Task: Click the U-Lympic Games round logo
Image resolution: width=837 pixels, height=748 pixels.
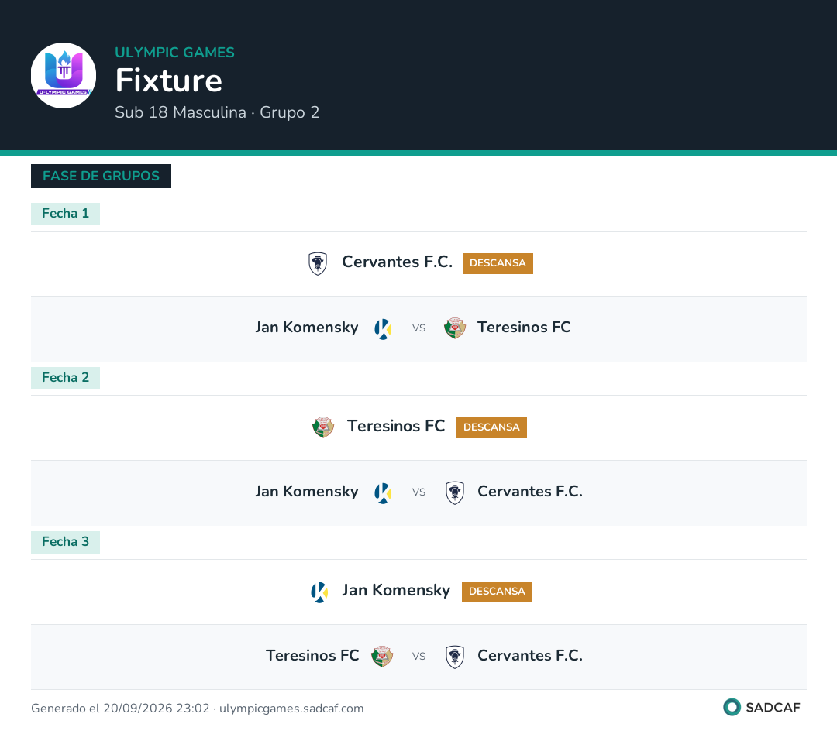Action: click(x=64, y=75)
